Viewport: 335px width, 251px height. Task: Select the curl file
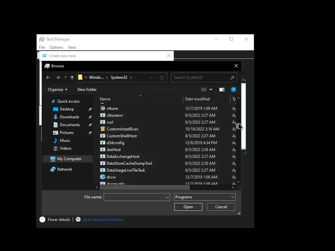(x=110, y=122)
